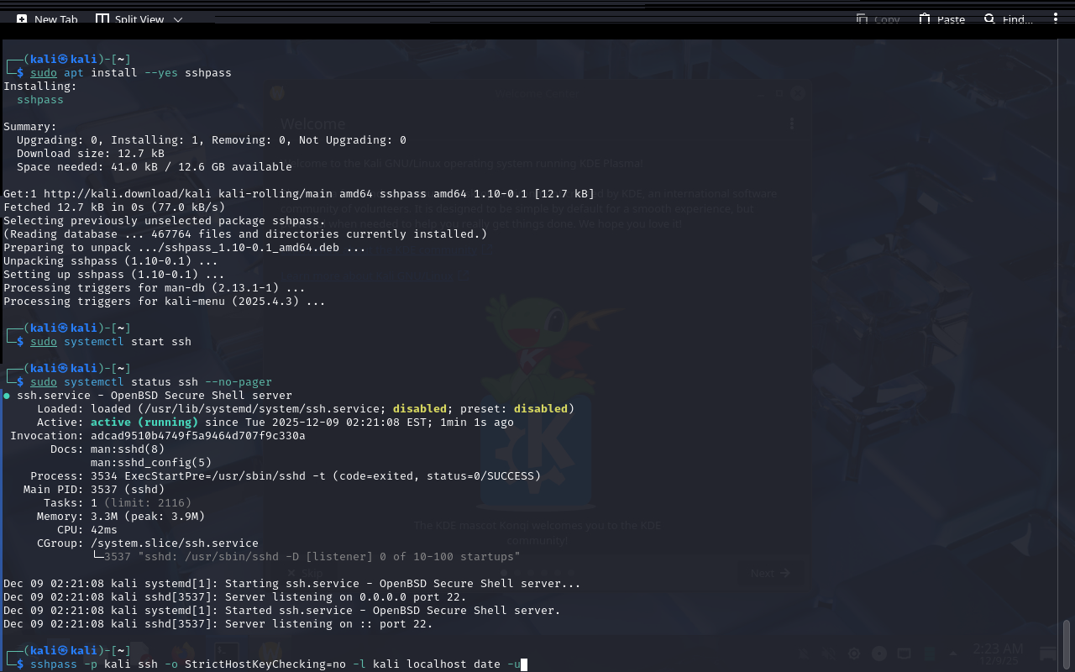Open the three-dot hamburger menu

tap(1056, 19)
